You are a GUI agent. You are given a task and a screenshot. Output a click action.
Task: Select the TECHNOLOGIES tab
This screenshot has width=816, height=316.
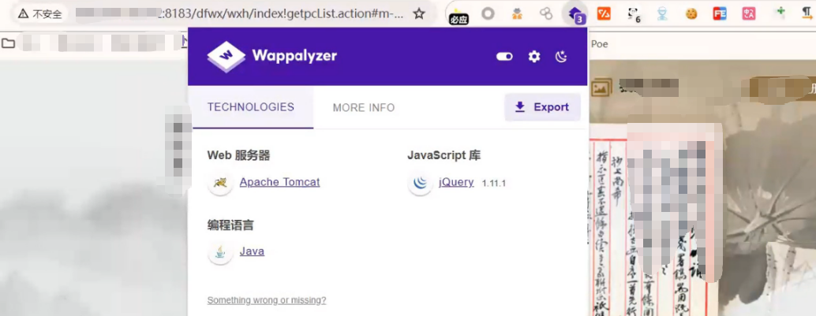click(250, 107)
